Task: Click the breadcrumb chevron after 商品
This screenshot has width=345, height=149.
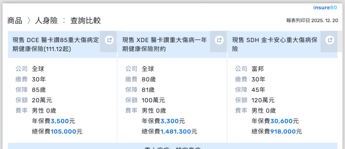Action: tap(29, 21)
